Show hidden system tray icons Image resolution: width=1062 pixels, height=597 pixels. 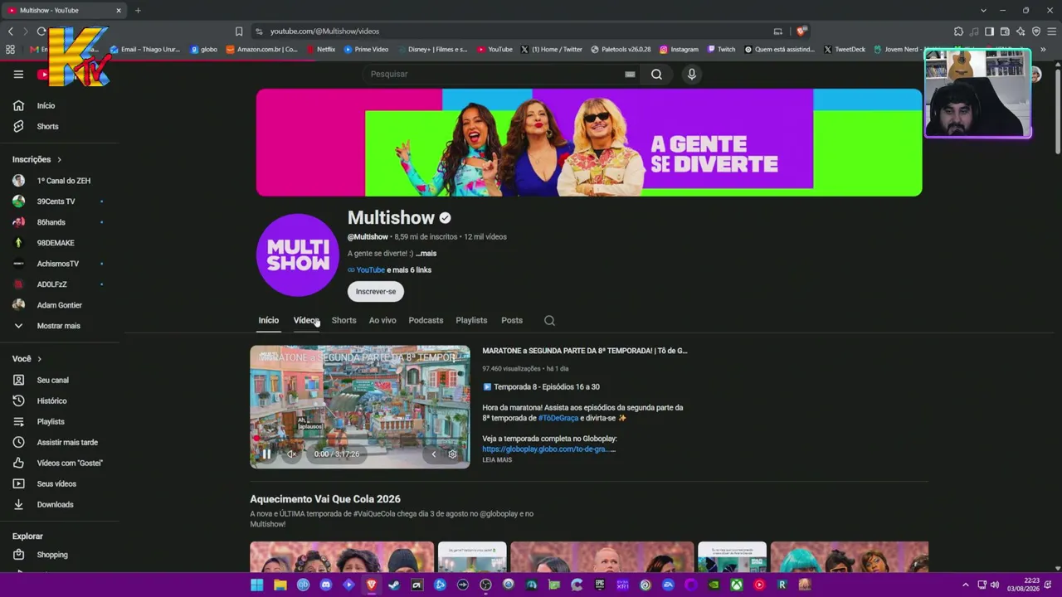click(965, 585)
